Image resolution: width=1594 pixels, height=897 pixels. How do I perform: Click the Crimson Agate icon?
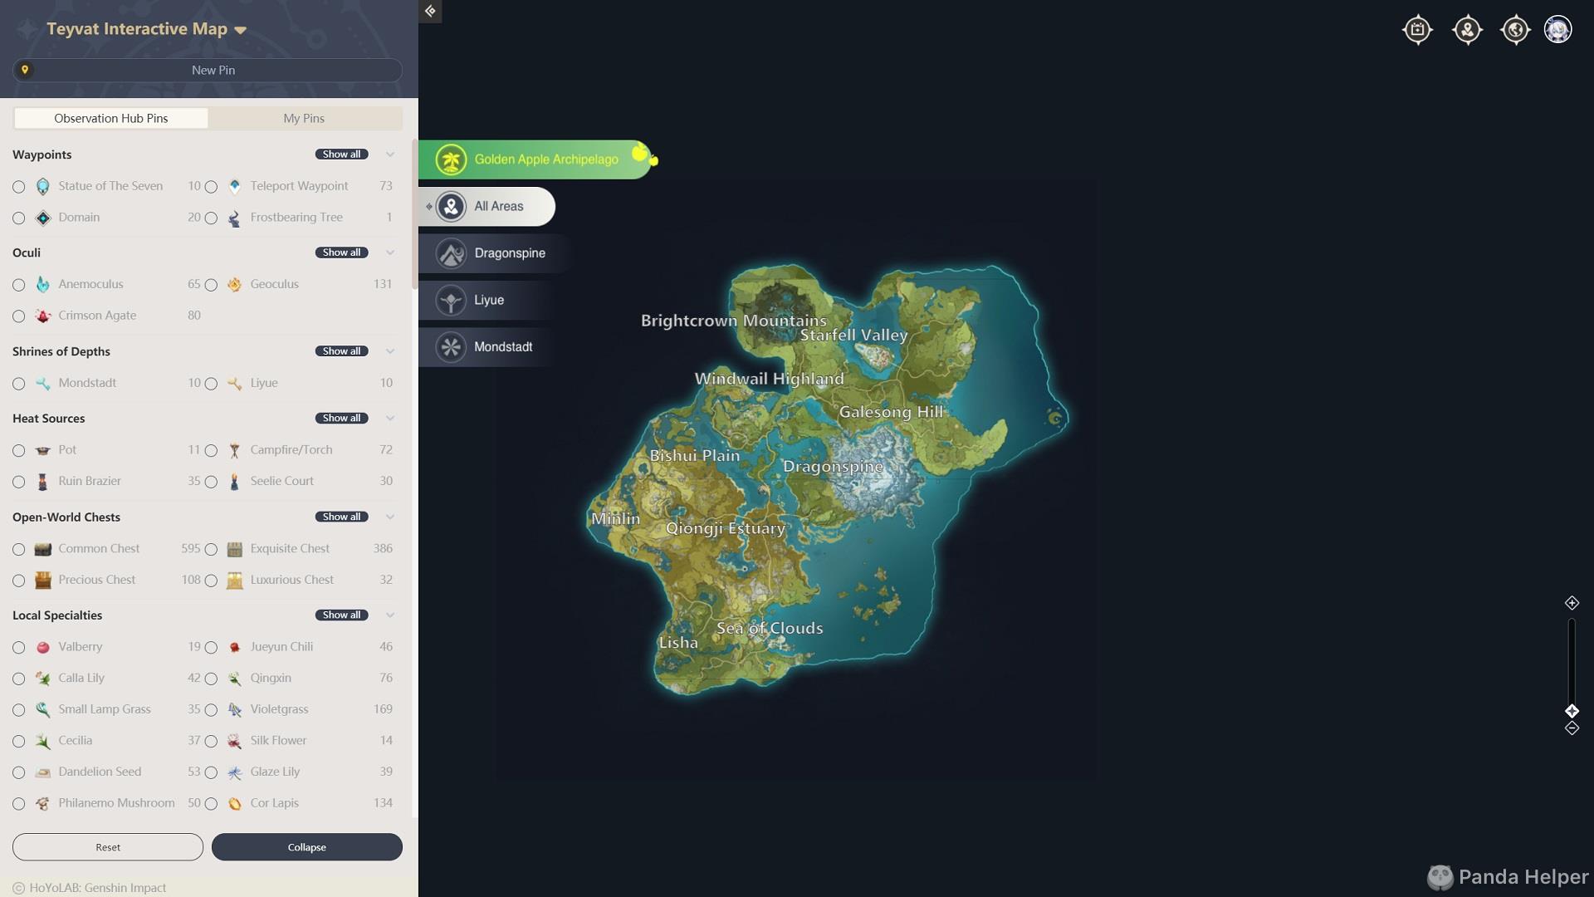(x=43, y=316)
